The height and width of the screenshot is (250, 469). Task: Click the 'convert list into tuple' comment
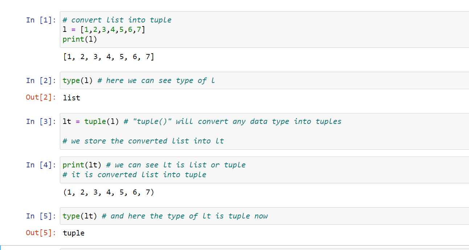117,20
